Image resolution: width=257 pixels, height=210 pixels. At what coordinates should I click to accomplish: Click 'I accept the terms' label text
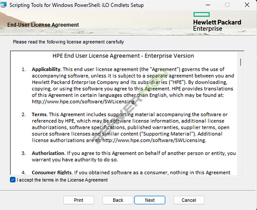pos(62,180)
